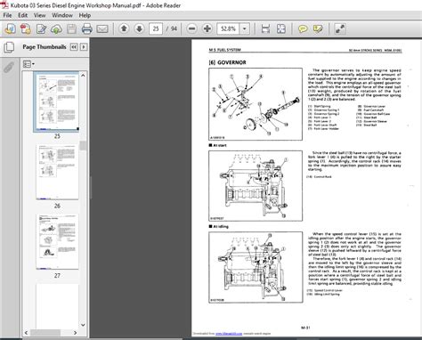Open zoom percentage dropdown arrow

click(x=245, y=28)
